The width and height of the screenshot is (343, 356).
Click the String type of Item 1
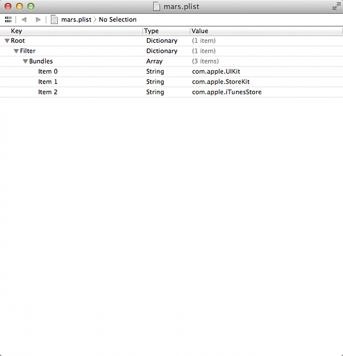(155, 82)
